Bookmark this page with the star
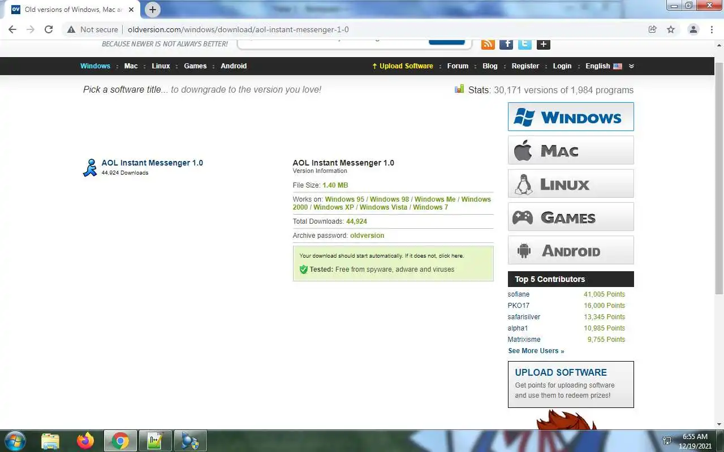The width and height of the screenshot is (724, 452). (671, 29)
